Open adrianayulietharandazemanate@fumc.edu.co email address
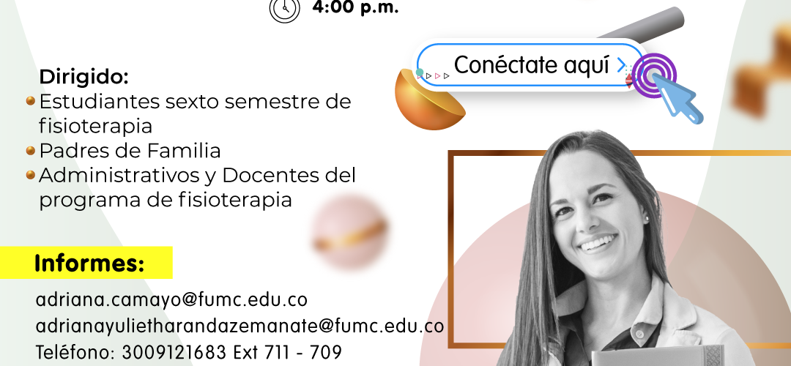 click(x=239, y=326)
